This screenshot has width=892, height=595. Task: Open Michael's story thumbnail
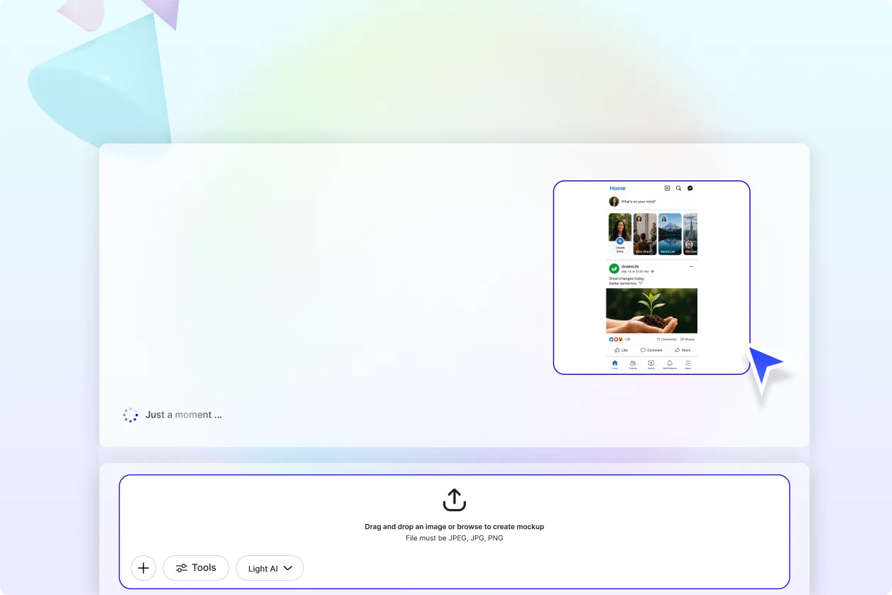click(690, 234)
